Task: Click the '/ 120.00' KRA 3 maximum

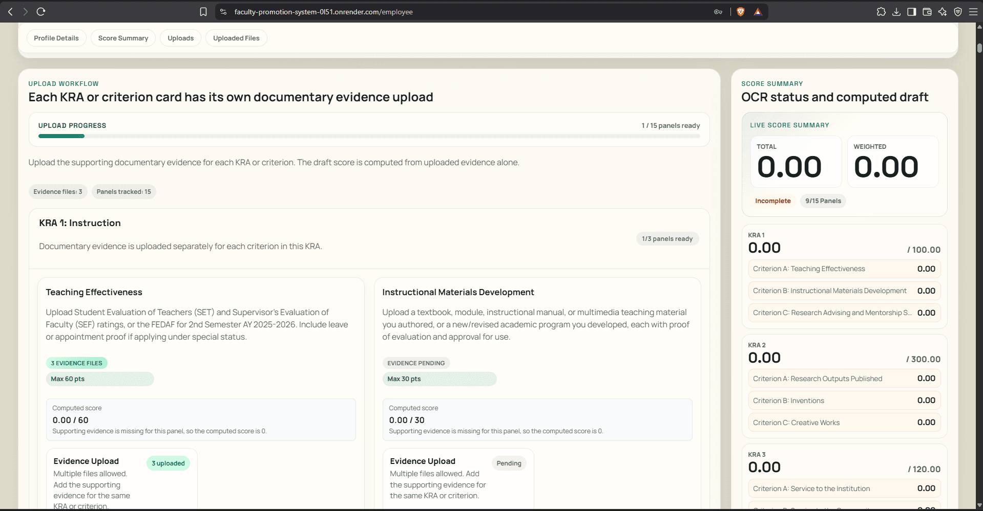Action: coord(924,469)
